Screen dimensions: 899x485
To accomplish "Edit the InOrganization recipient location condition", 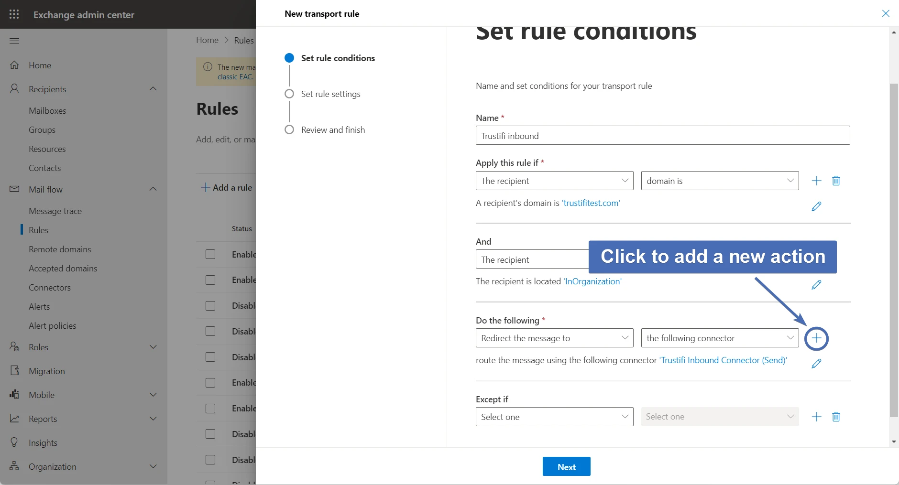I will click(816, 285).
